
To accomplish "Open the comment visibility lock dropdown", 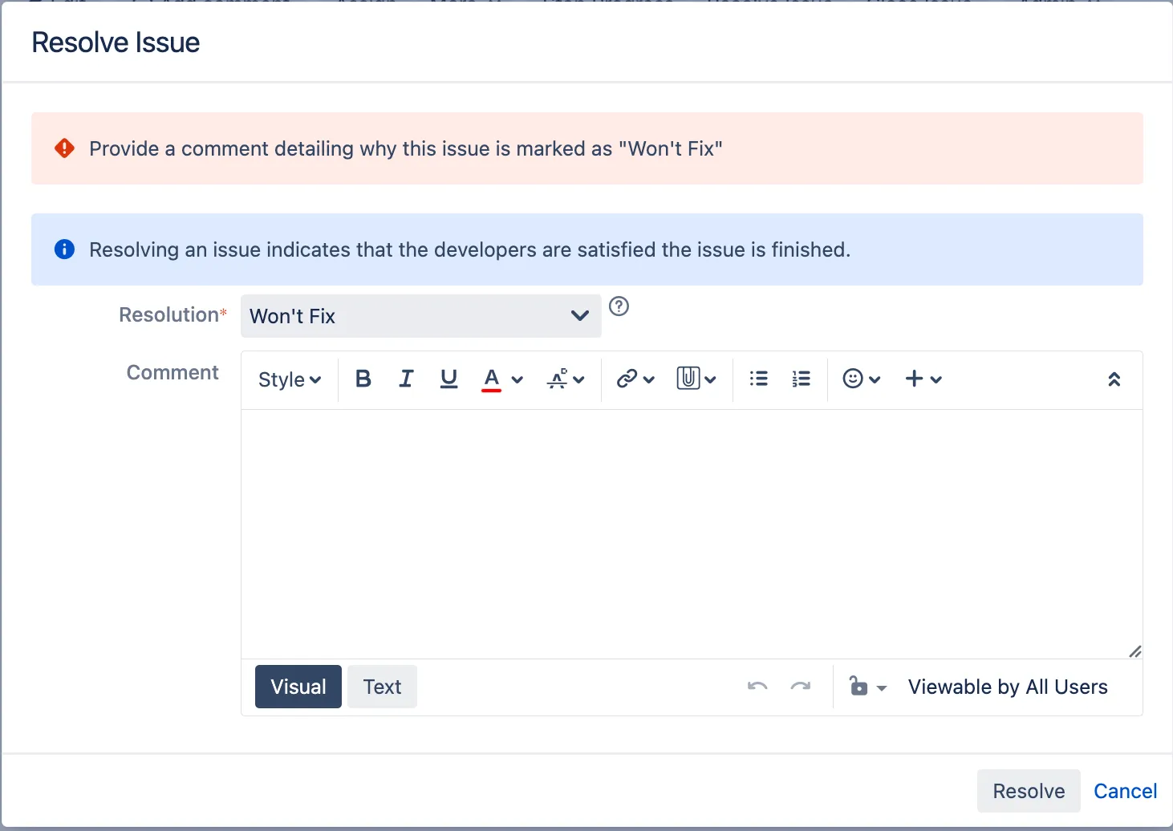I will 868,687.
